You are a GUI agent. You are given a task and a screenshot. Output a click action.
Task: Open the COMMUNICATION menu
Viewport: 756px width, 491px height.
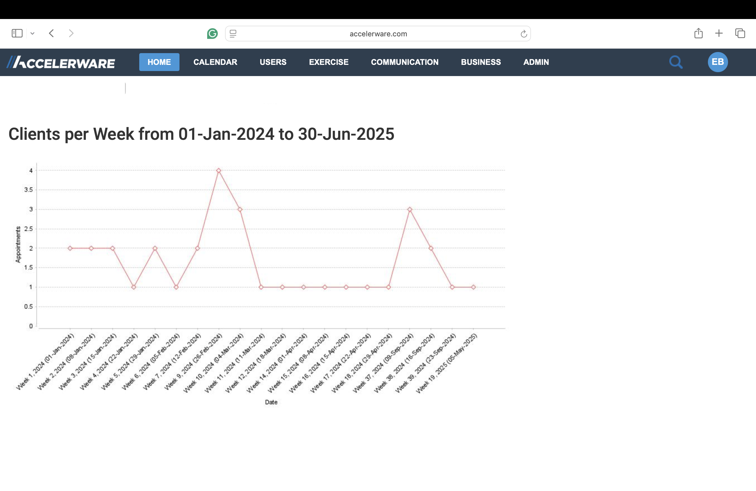[x=405, y=62]
